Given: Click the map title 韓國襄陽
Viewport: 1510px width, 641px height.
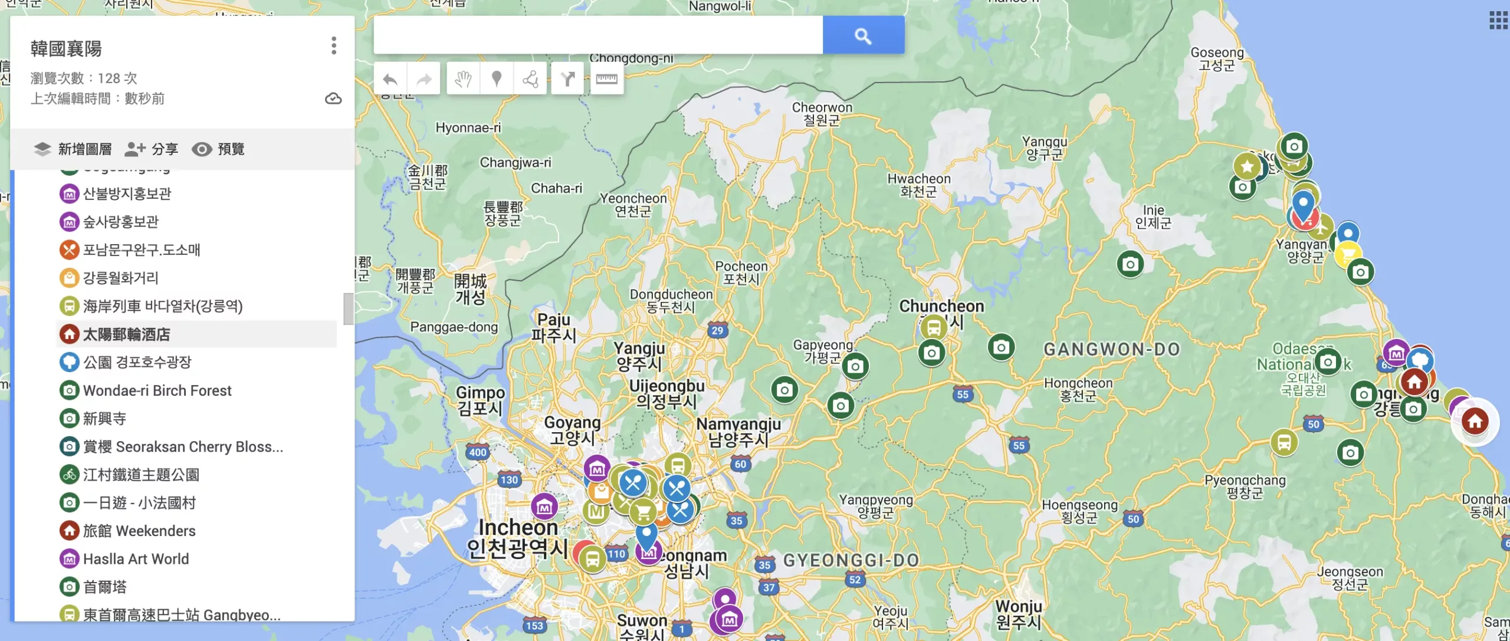Looking at the screenshot, I should pos(66,48).
